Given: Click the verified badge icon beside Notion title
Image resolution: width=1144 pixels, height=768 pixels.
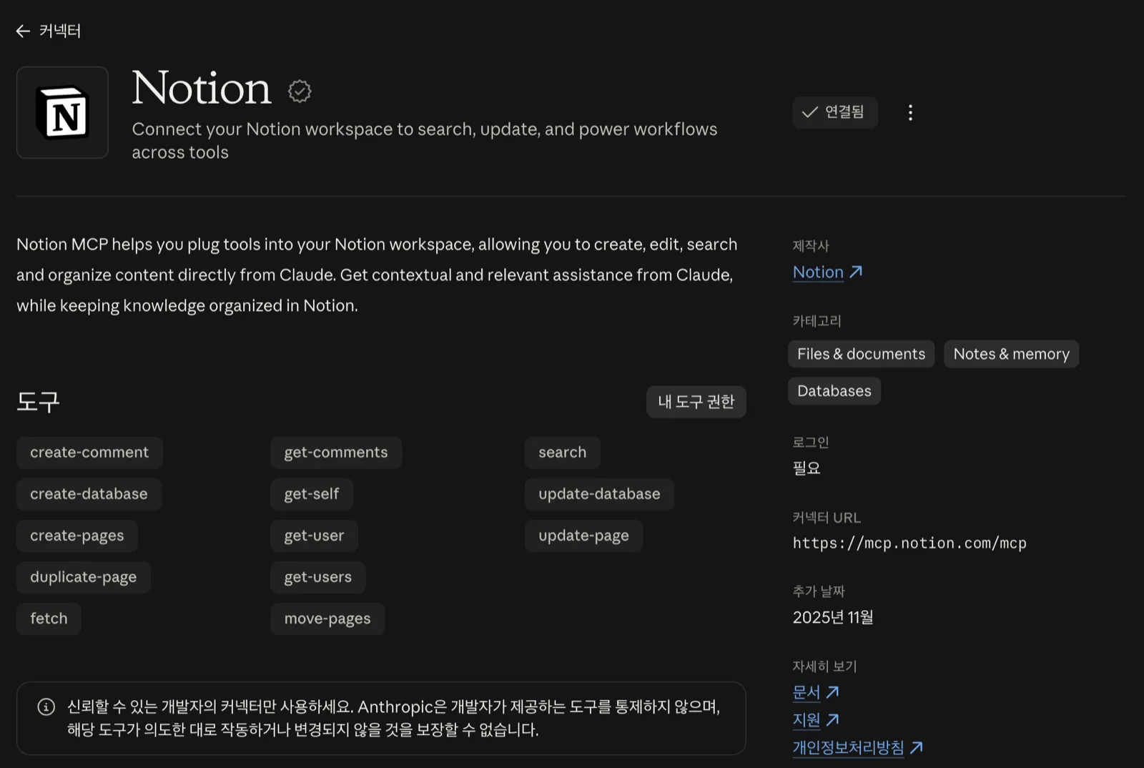Looking at the screenshot, I should point(300,91).
